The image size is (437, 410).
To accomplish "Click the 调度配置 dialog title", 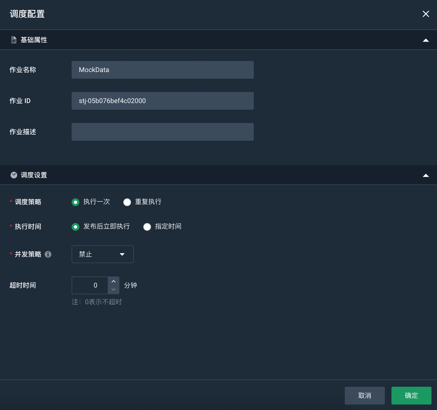I will click(x=27, y=14).
